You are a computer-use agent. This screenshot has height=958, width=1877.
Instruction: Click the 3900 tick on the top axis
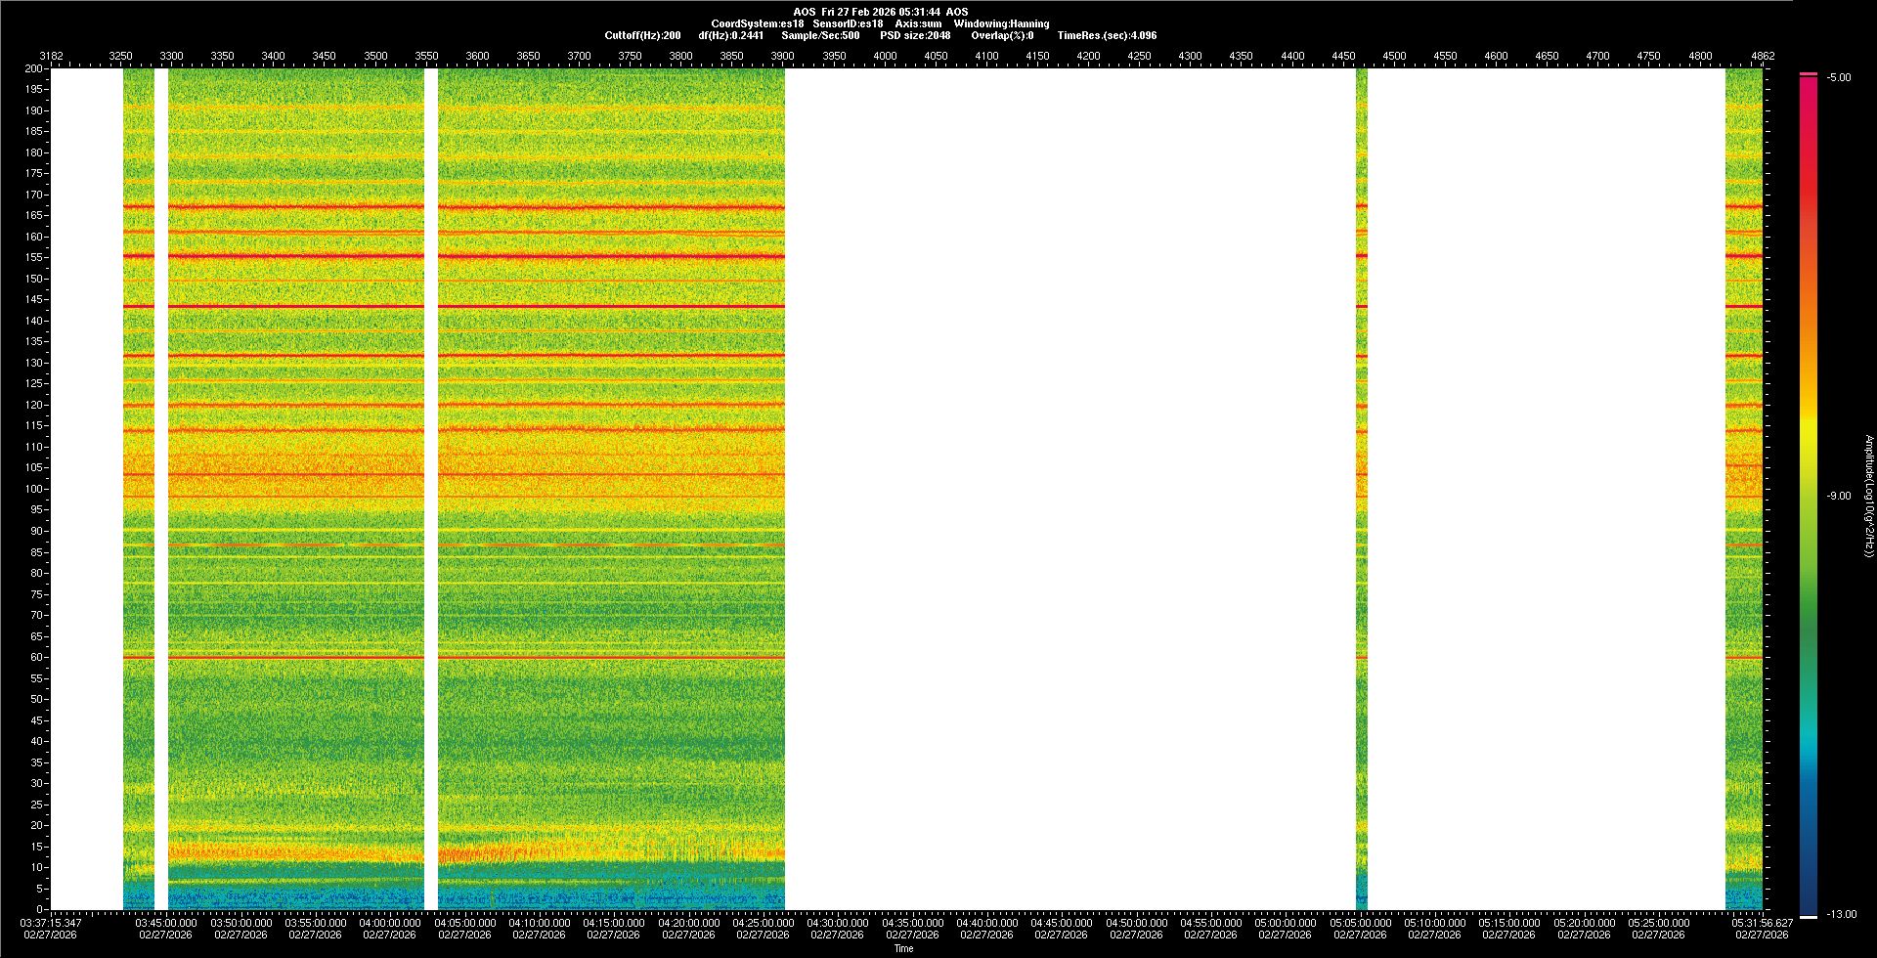click(782, 56)
